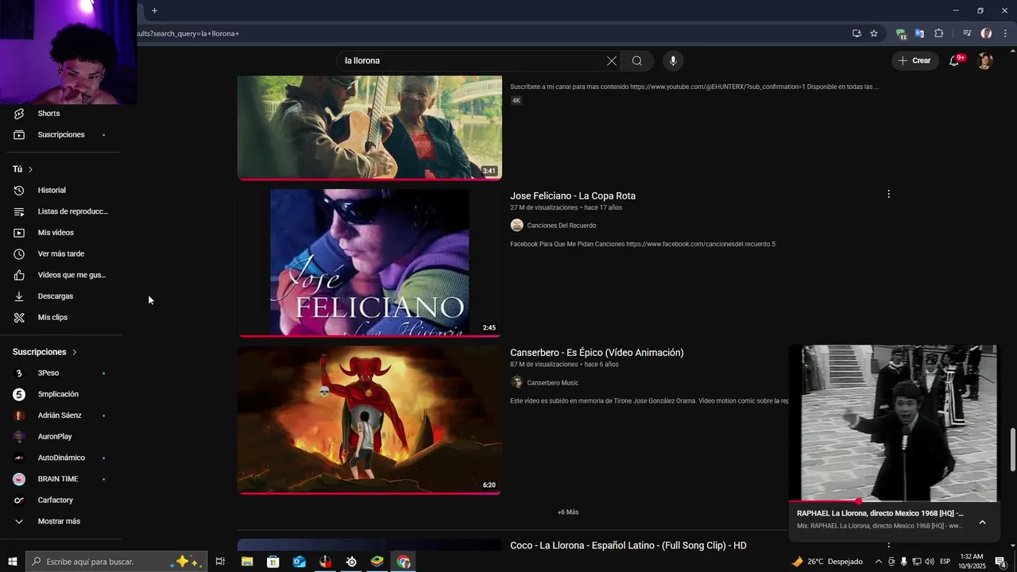1017x572 pixels.
Task: Open the 3:41 guitar video thumbnail
Action: point(369,127)
